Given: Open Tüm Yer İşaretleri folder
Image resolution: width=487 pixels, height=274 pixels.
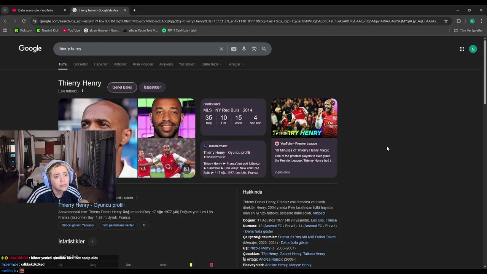Looking at the screenshot, I should (468, 30).
